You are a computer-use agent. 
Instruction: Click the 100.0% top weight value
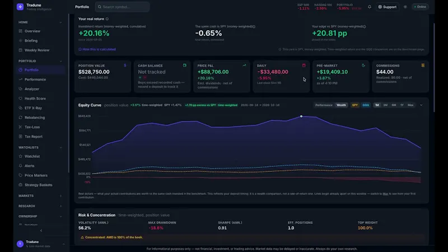coord(365,228)
